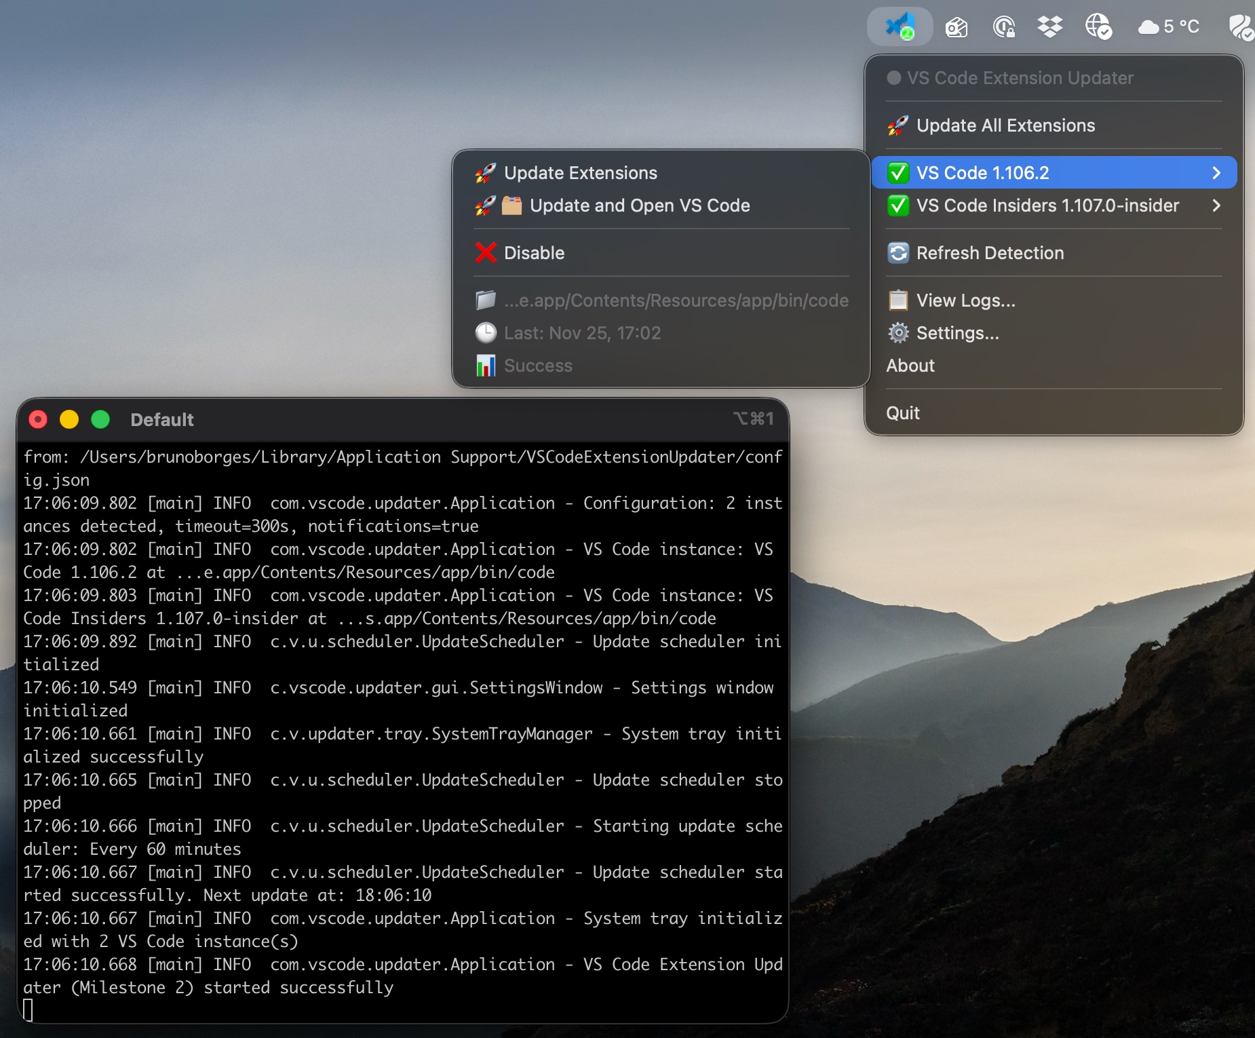The width and height of the screenshot is (1255, 1038).
Task: Quit the Extension Updater app
Action: point(903,413)
